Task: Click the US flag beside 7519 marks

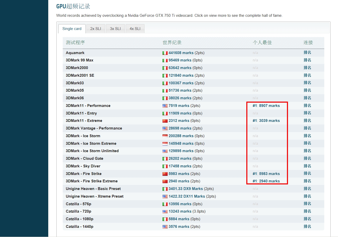Action: 165,106
